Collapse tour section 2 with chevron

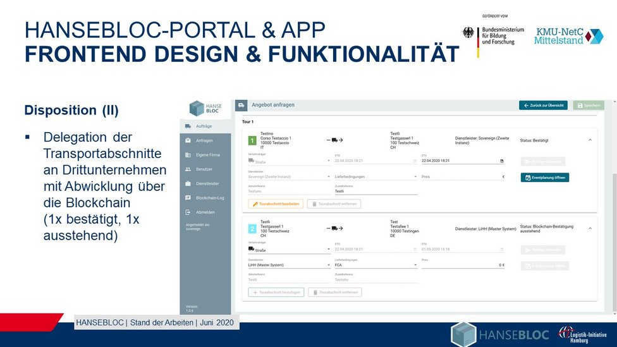[x=590, y=228]
